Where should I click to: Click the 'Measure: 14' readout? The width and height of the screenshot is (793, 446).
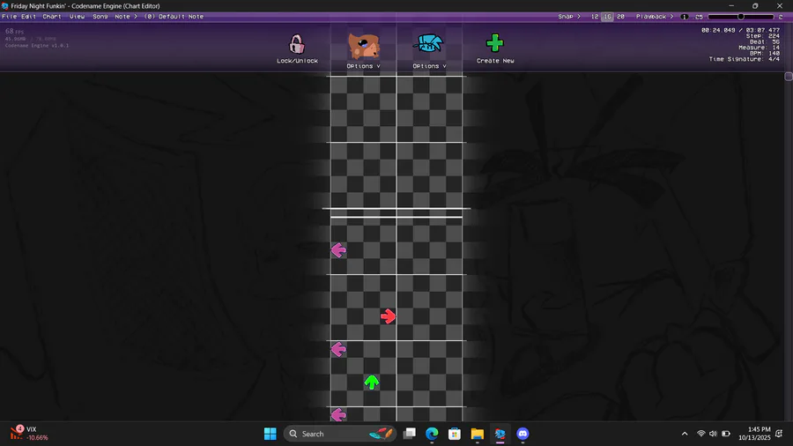(x=759, y=47)
